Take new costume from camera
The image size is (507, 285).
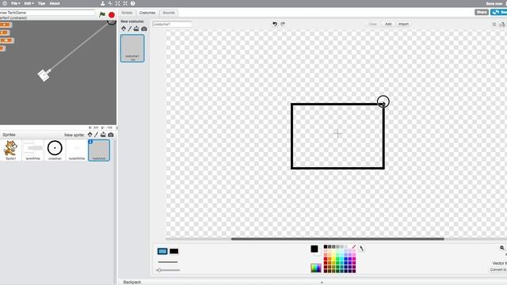pyautogui.click(x=144, y=28)
